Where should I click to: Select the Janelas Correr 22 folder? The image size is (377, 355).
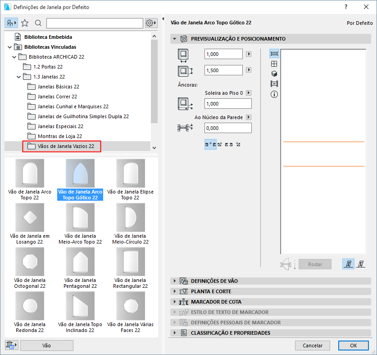[x=52, y=97]
